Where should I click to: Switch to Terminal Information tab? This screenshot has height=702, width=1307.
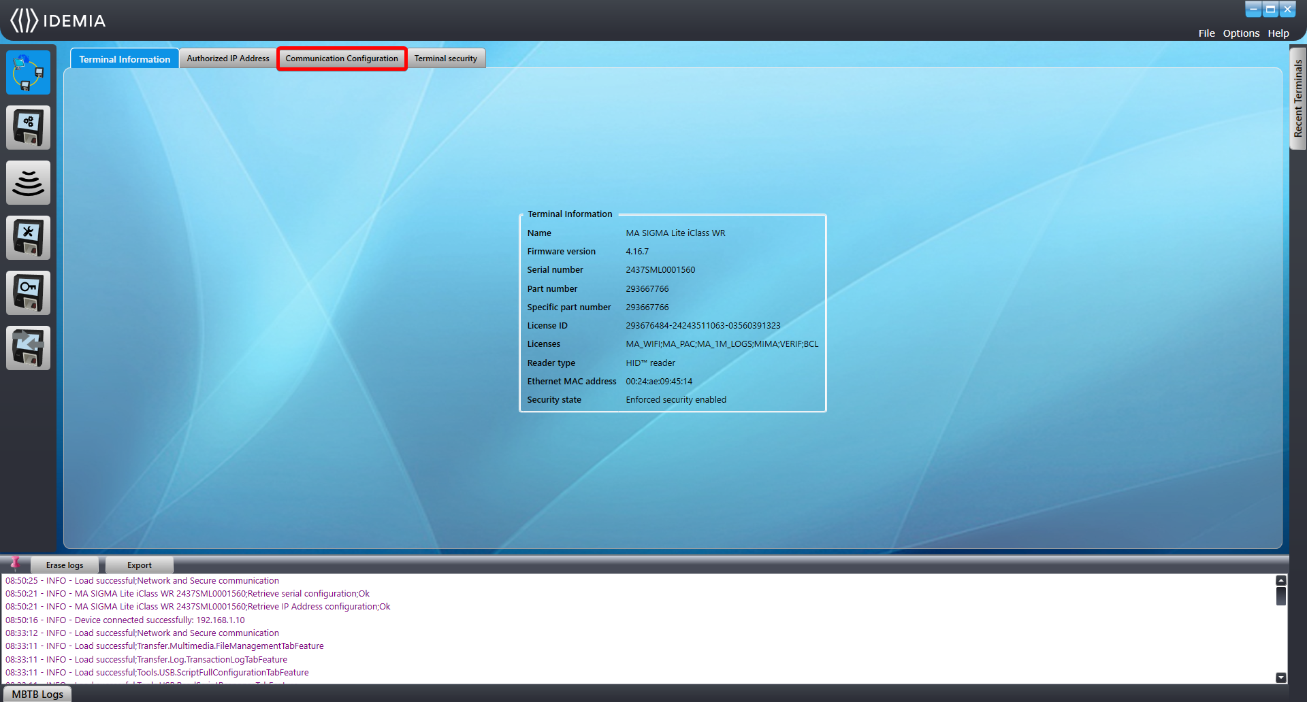(125, 58)
